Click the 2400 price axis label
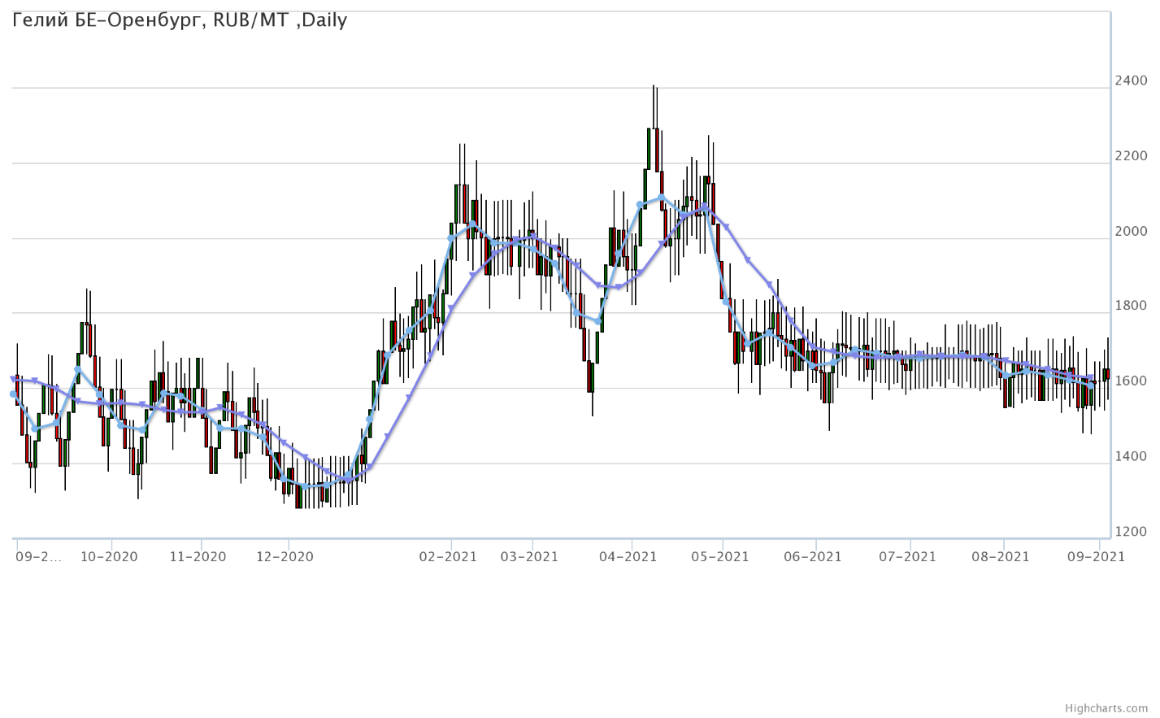This screenshot has width=1160, height=718. tap(1132, 81)
